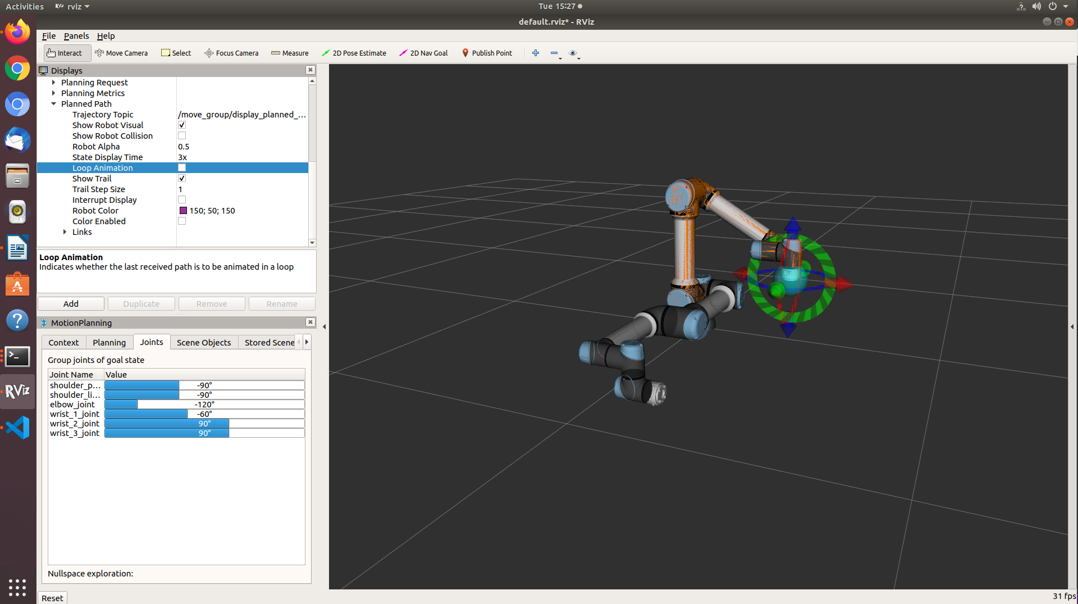Open LibreOffice Writer from dock

coord(17,248)
